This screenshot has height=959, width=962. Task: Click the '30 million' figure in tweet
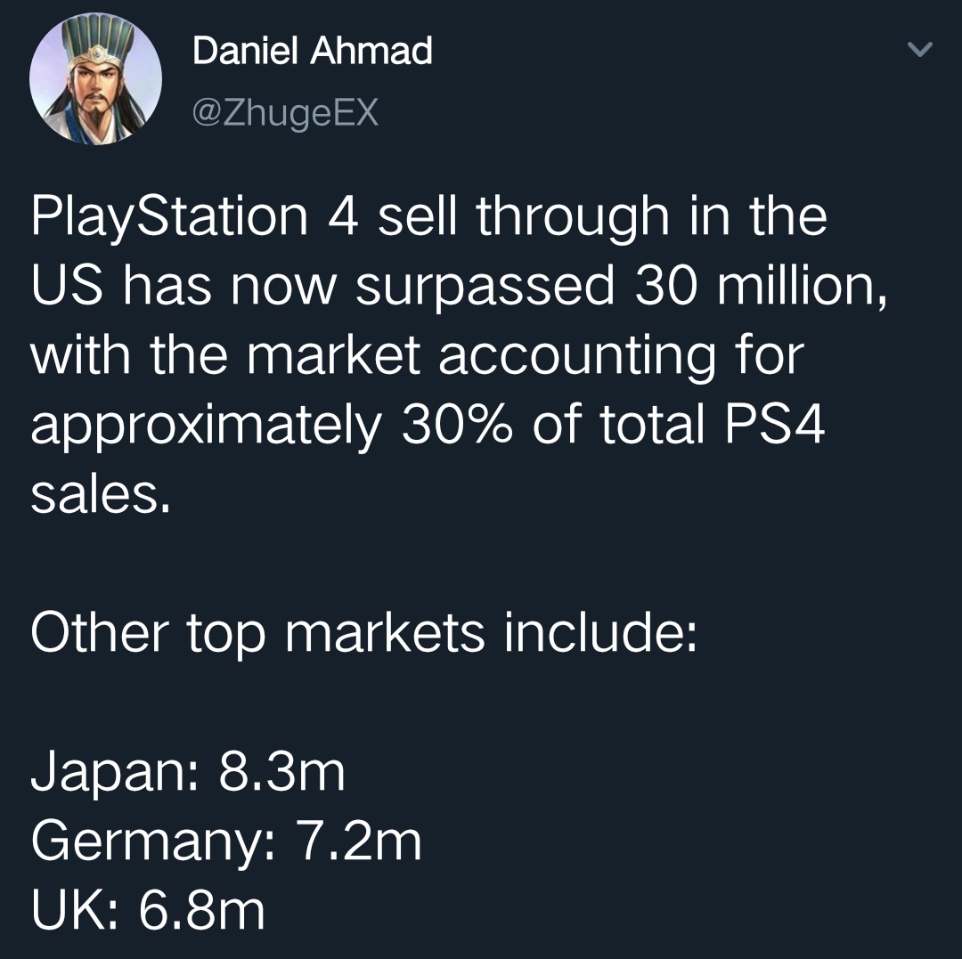pos(760,286)
